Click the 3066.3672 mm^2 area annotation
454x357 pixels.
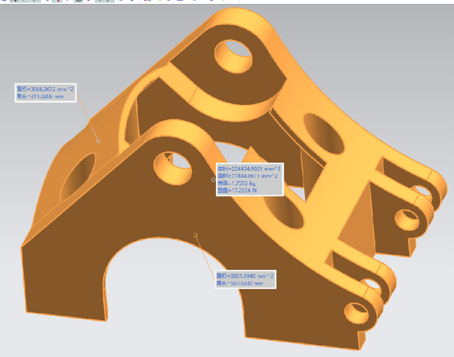pyautogui.click(x=45, y=89)
